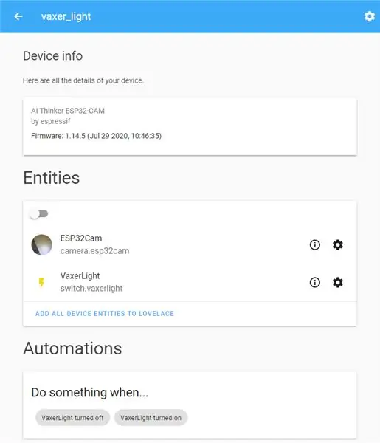Click the VaxerLight entity name
380x443 pixels.
(x=80, y=275)
